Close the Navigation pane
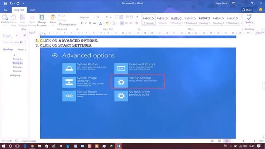This screenshot has height=149, width=265. tap(24, 35)
